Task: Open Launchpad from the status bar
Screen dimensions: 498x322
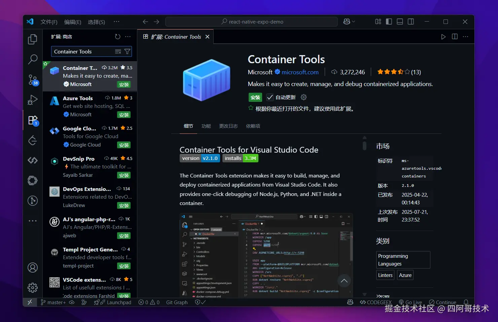Action: click(x=113, y=302)
